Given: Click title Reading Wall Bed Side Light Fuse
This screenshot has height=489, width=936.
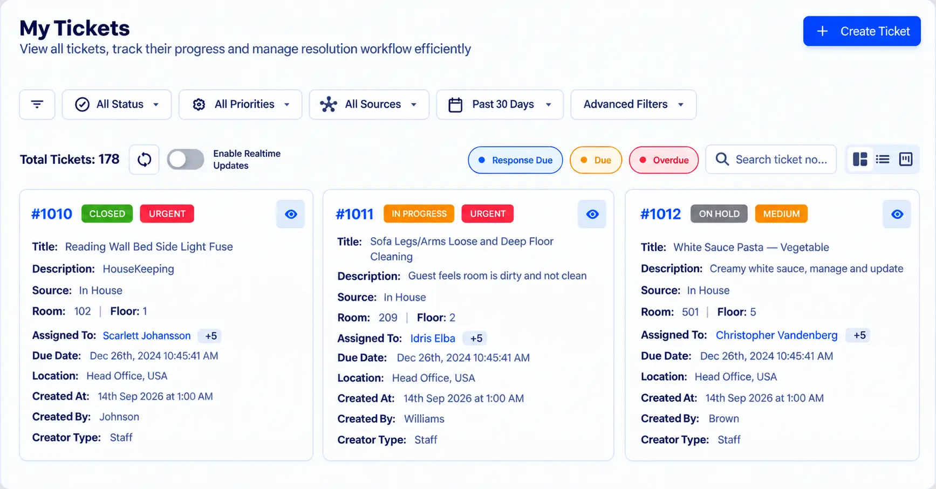Looking at the screenshot, I should pos(149,247).
